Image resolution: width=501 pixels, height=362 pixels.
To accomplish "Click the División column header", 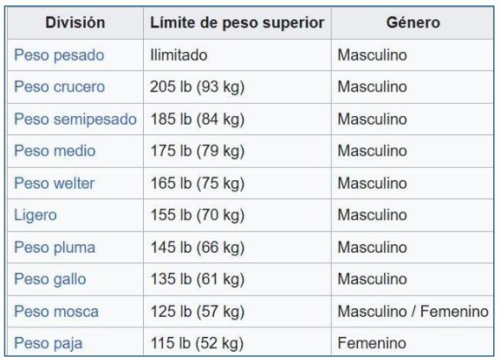I will [x=75, y=23].
